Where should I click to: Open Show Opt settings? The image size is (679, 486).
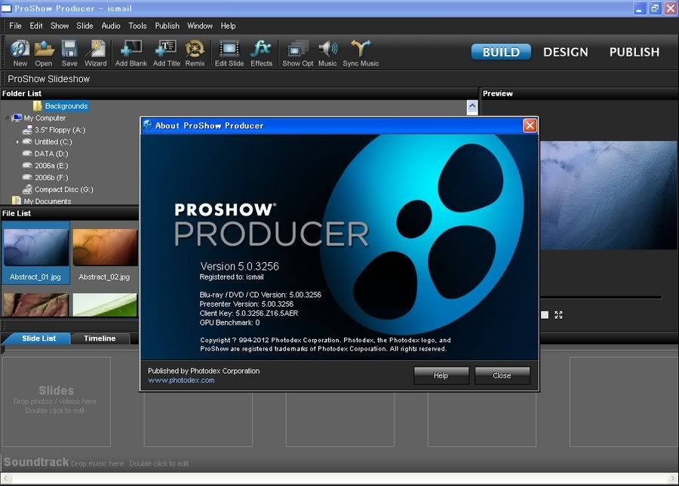(x=298, y=53)
